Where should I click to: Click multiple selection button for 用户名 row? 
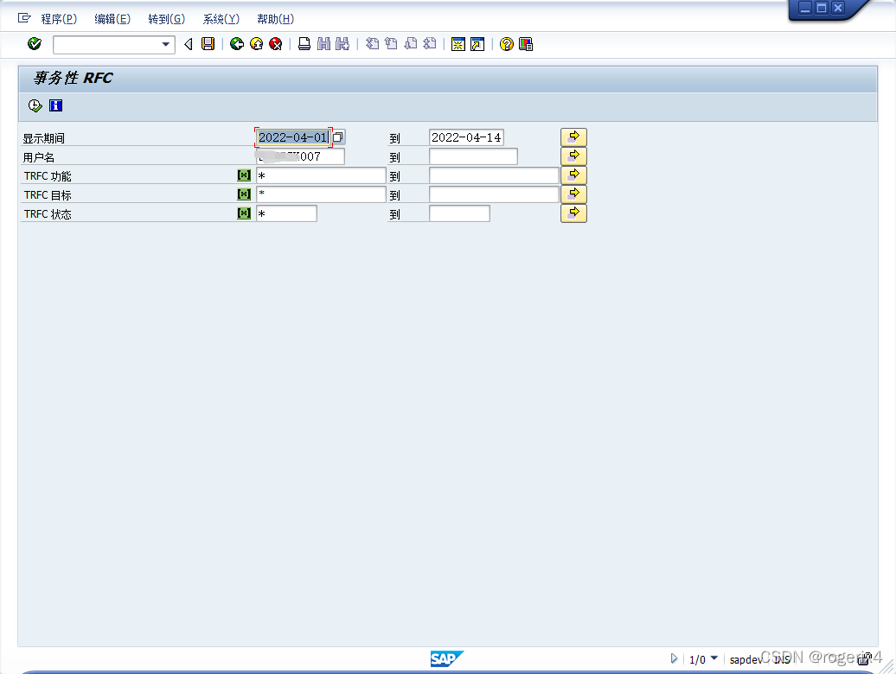tap(573, 156)
